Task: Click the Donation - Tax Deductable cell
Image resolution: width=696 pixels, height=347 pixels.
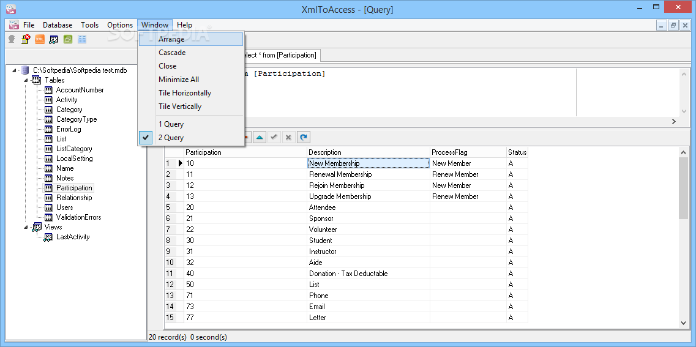Action: (x=369, y=274)
